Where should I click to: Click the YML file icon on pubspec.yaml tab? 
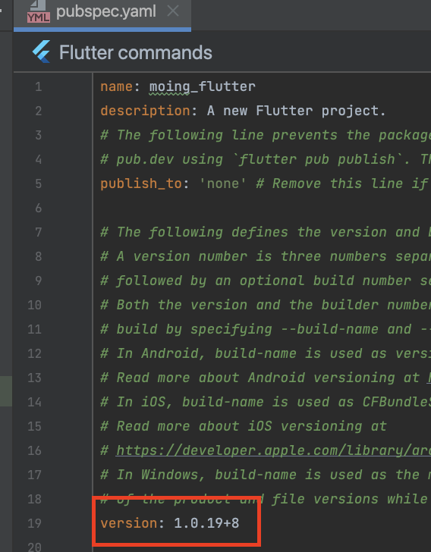[39, 11]
